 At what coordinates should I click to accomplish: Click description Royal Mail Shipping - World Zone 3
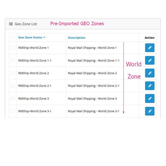(92, 99)
